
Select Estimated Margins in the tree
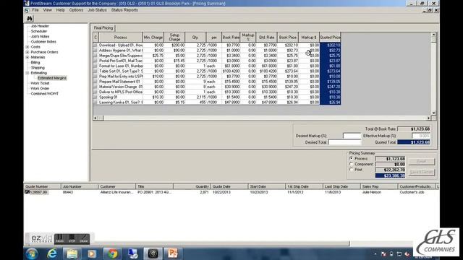pyautogui.click(x=52, y=78)
